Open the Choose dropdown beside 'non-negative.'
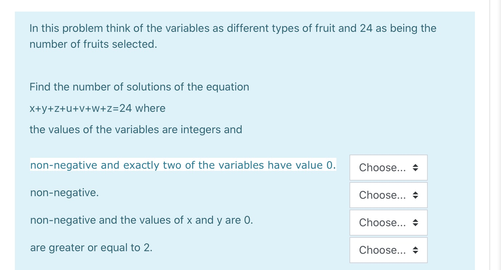This screenshot has height=270, width=501. tap(388, 195)
